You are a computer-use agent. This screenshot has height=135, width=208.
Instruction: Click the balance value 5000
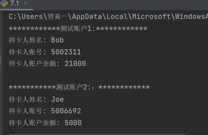click(73, 123)
